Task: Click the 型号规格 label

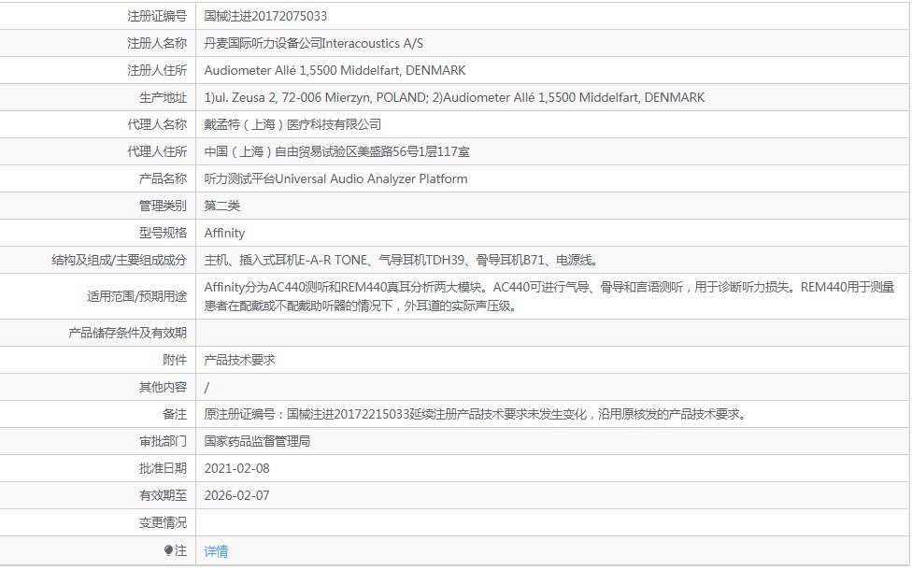Action: [163, 234]
